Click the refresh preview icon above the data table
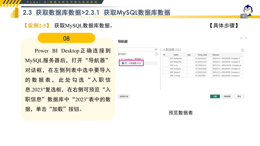The height and width of the screenshot is (146, 260). click(242, 50)
